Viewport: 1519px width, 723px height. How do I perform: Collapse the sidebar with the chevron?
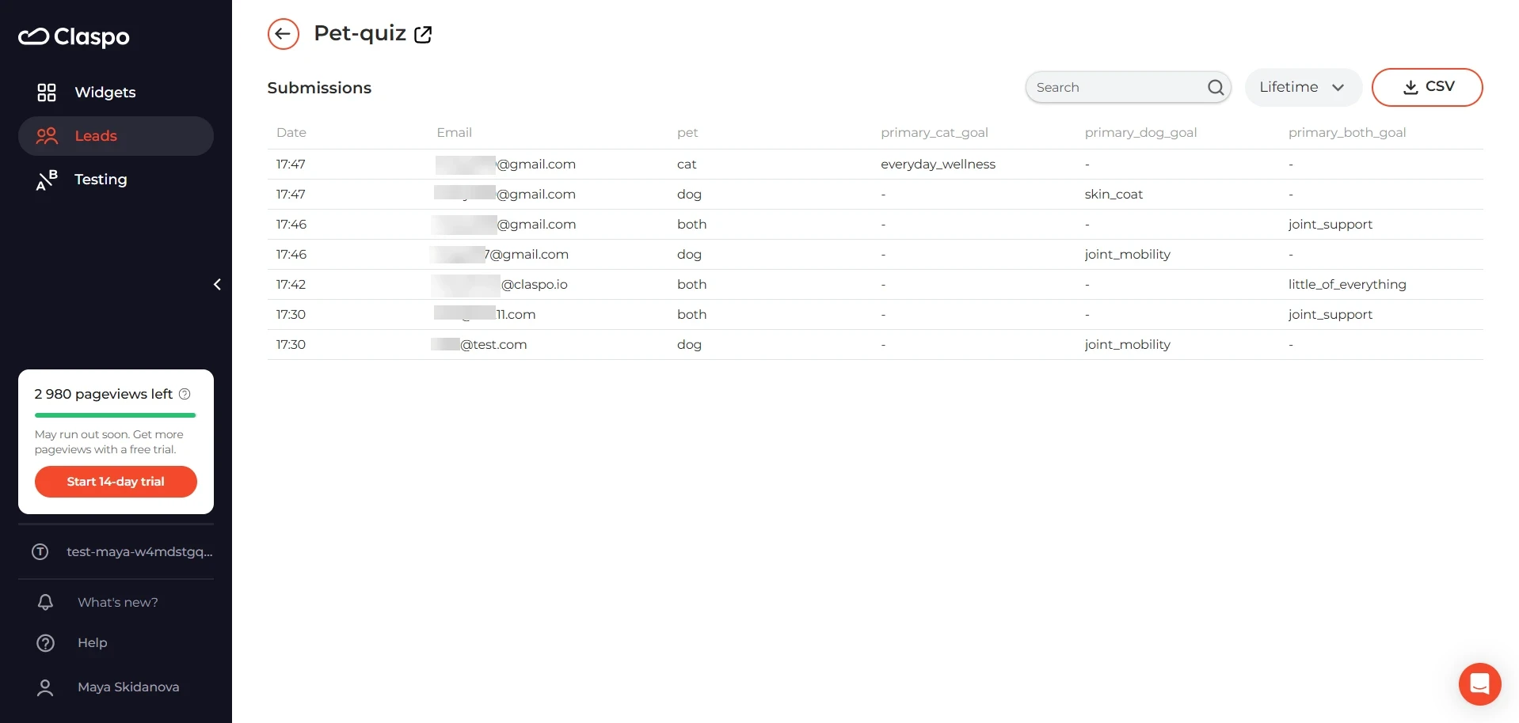coord(217,284)
